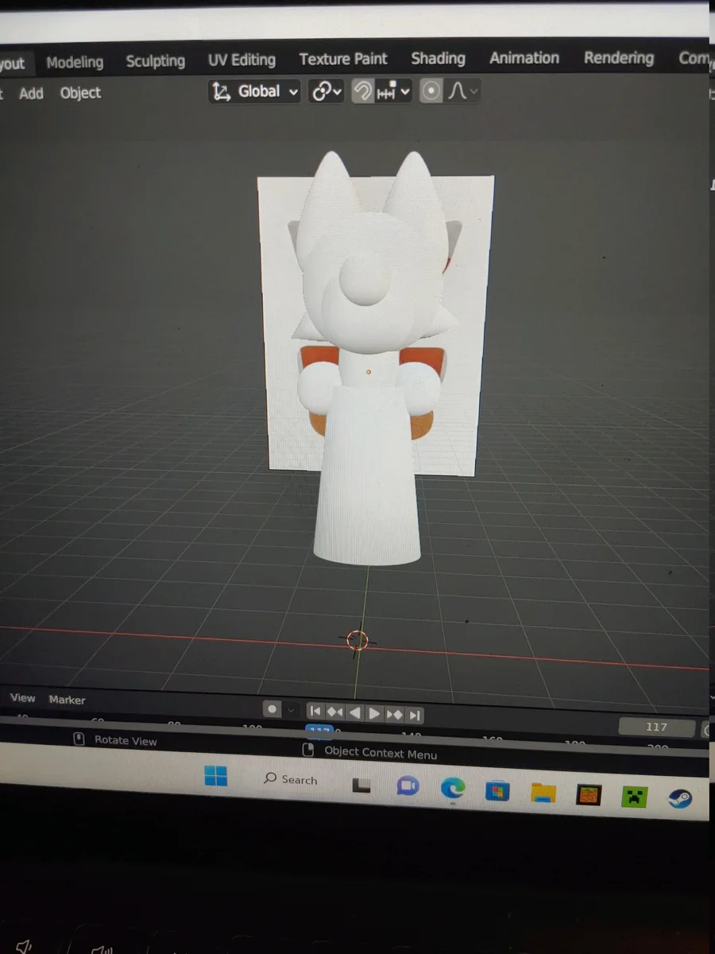Open the Object menu in viewport header
715x954 pixels.
pyautogui.click(x=80, y=93)
